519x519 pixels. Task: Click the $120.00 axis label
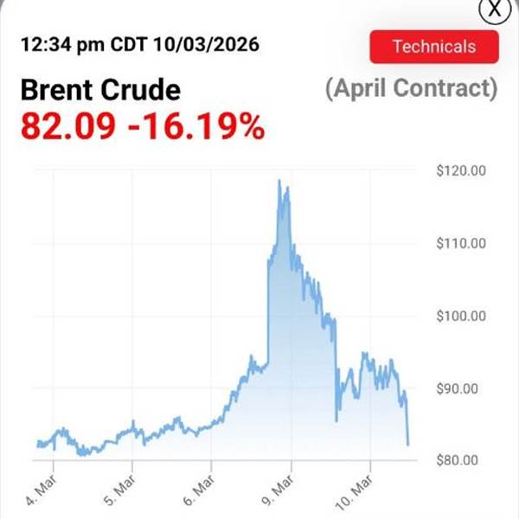(462, 170)
